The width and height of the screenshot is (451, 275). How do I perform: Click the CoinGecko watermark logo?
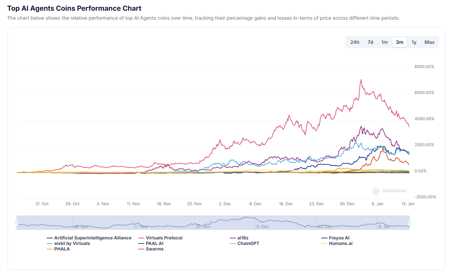pos(376,191)
